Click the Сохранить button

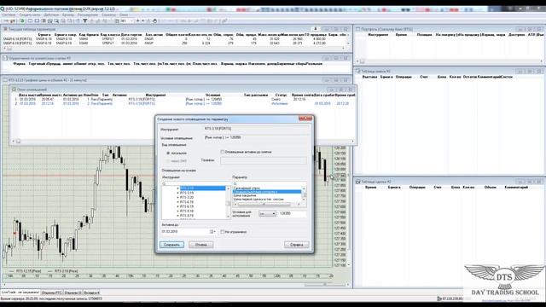click(171, 245)
